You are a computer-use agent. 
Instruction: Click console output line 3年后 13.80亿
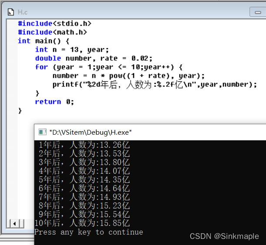click(x=84, y=162)
